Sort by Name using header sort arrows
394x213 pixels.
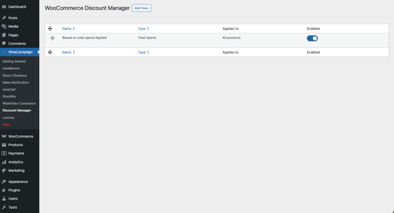(x=74, y=28)
